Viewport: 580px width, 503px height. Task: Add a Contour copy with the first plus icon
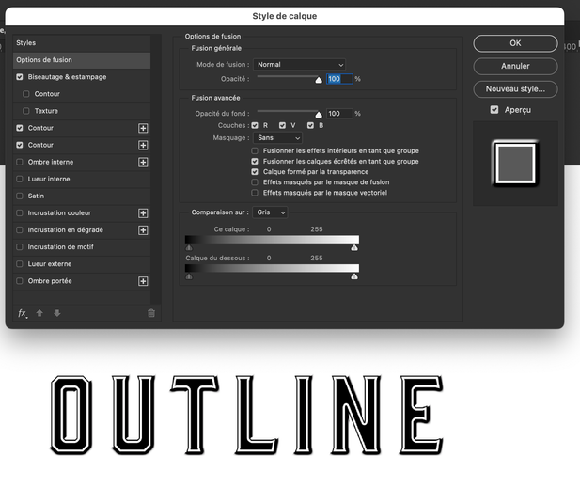(x=143, y=128)
